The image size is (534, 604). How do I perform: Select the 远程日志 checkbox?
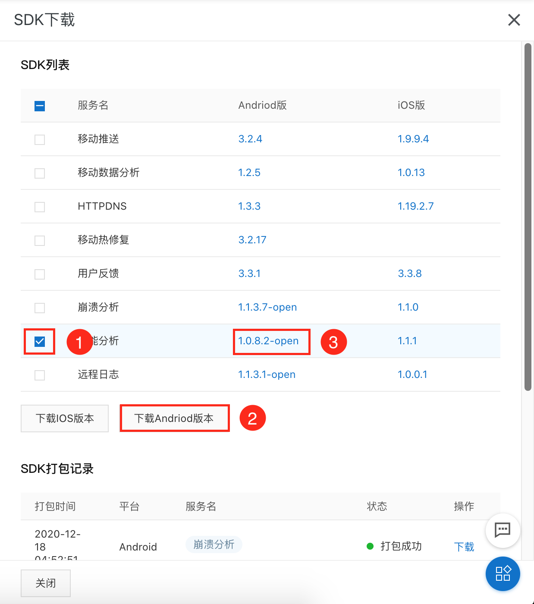pyautogui.click(x=40, y=375)
